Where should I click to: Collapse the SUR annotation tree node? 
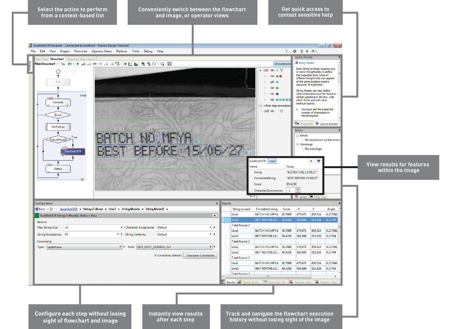click(260, 70)
